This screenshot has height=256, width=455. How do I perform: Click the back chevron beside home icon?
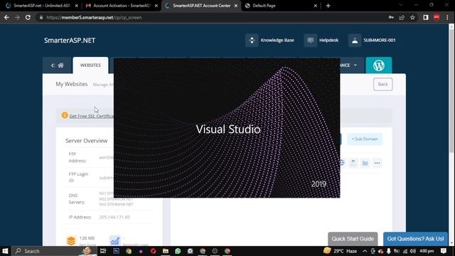(53, 65)
